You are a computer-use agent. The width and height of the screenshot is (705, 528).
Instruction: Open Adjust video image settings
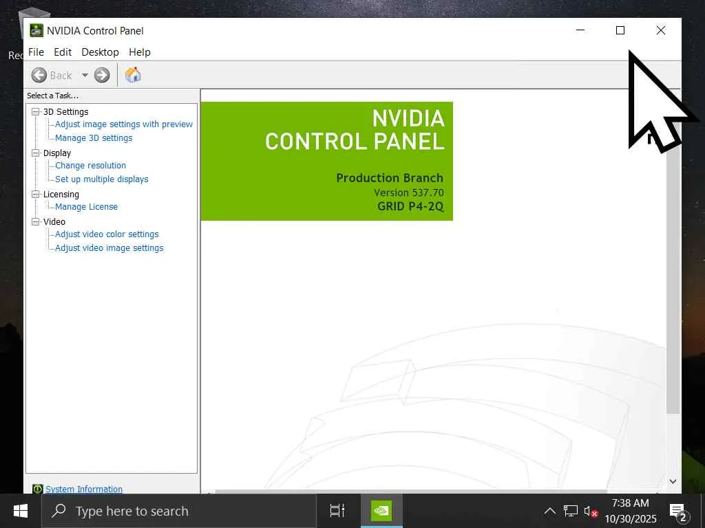coord(109,247)
